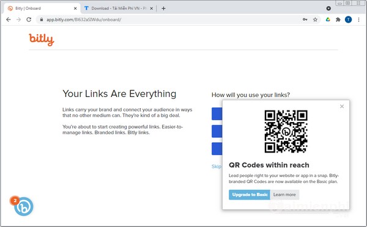Click the orange notification badge showing 2
The height and width of the screenshot is (227, 367).
tap(15, 201)
